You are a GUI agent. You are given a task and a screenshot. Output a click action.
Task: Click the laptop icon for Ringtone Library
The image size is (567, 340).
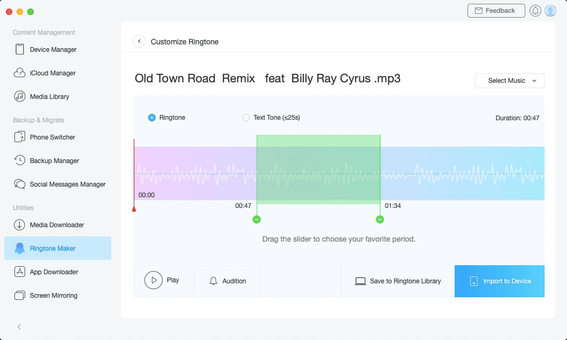tap(360, 281)
